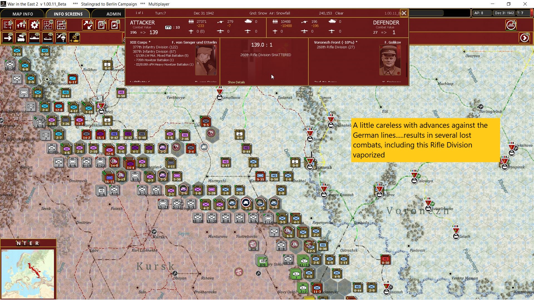Open the Order of Battle screen
This screenshot has height=300, width=534.
8,25
